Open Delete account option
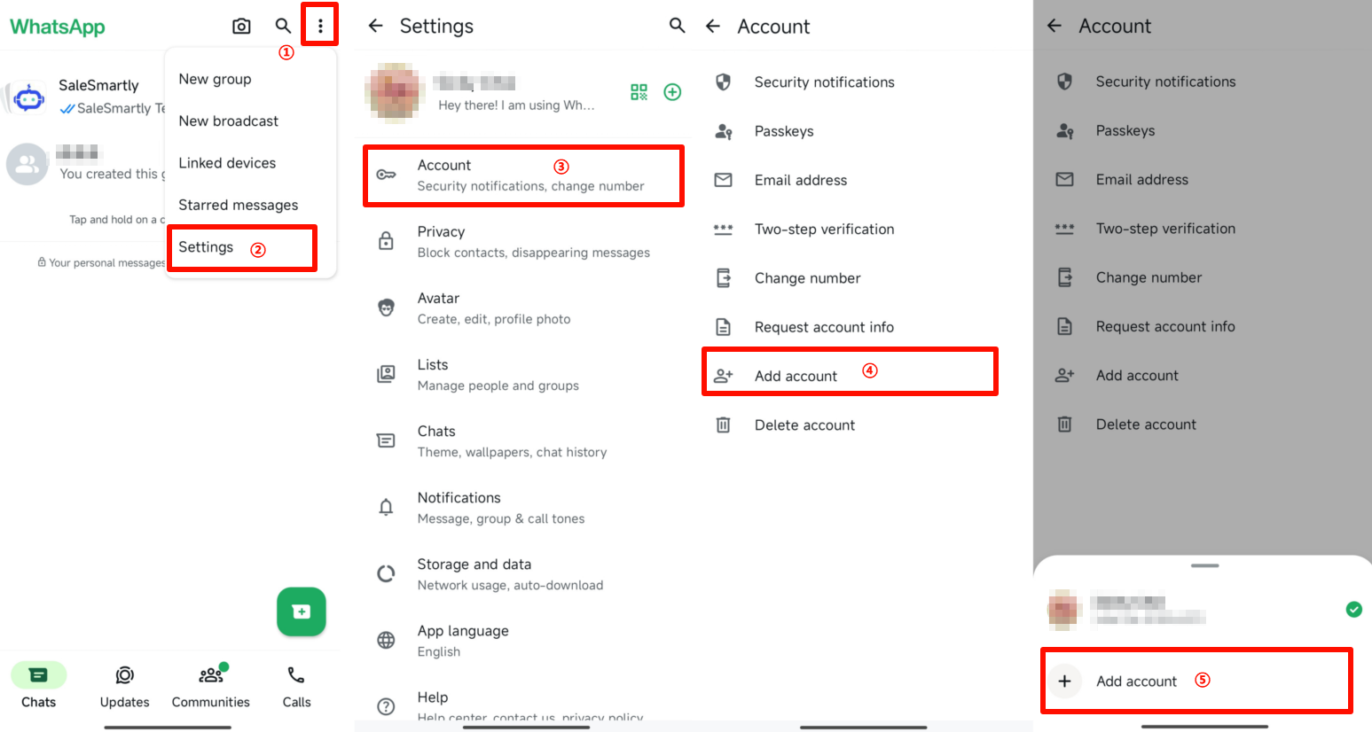This screenshot has width=1372, height=732. 804,424
